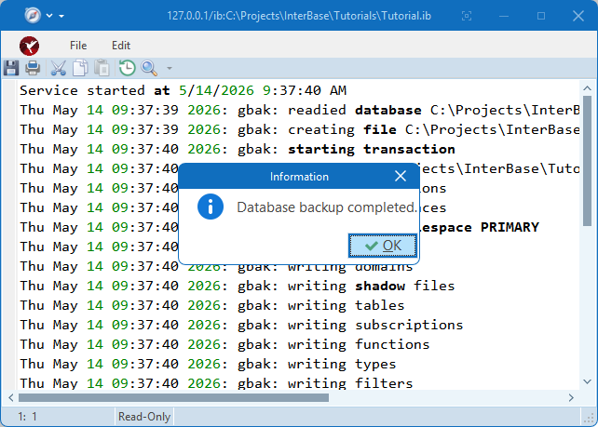The height and width of the screenshot is (427, 598).
Task: Maximize the application window
Action: tap(541, 16)
